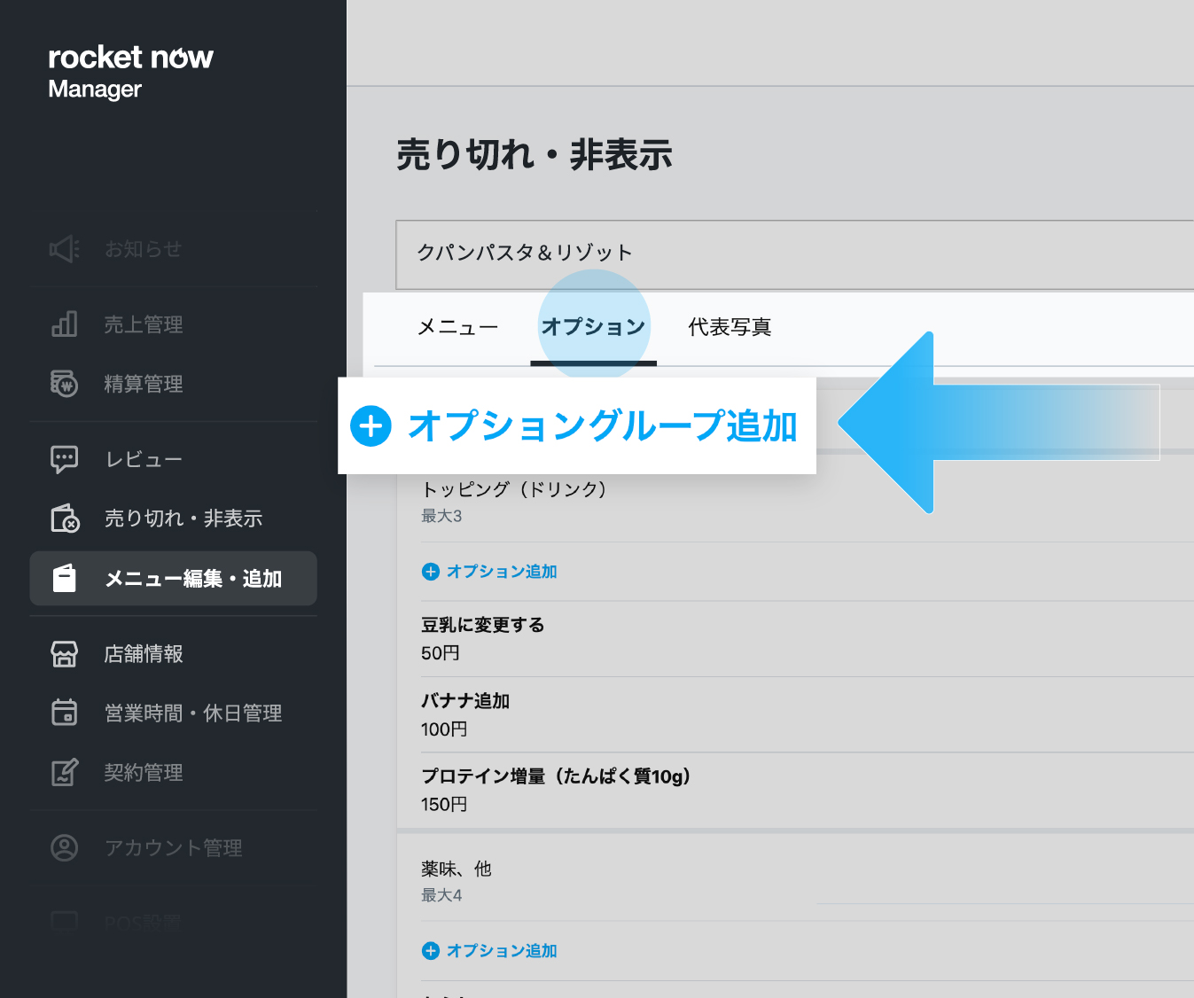Click the 精算管理 coin icon
The width and height of the screenshot is (1194, 998).
(x=65, y=384)
